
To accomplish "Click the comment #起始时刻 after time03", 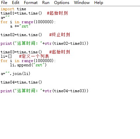I will [x=60, y=52].
